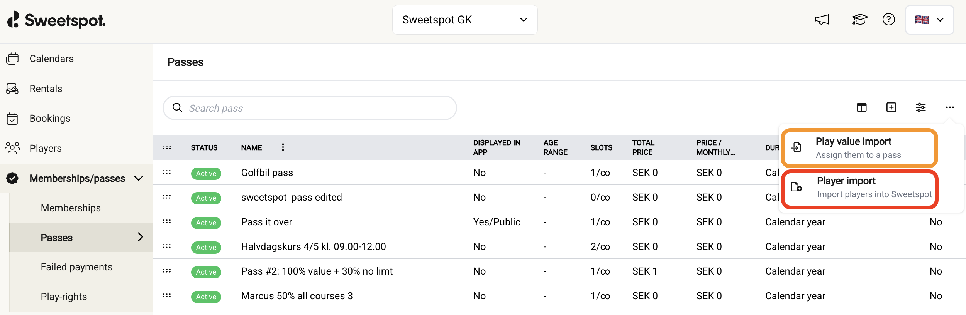This screenshot has width=966, height=315.
Task: Collapse the Memberships/passes section
Action: click(139, 178)
